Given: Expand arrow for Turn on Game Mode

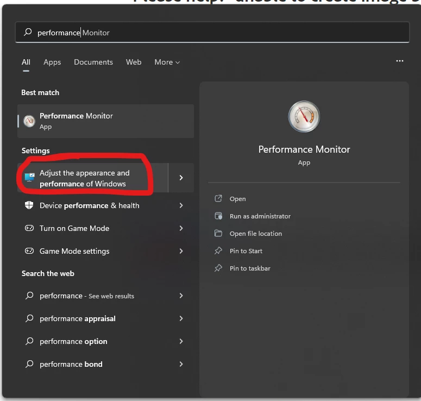Looking at the screenshot, I should pyautogui.click(x=181, y=228).
